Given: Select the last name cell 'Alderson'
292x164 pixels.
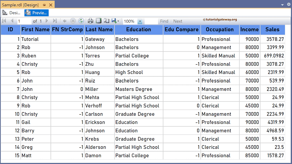Looking at the screenshot, I should click(x=99, y=147).
